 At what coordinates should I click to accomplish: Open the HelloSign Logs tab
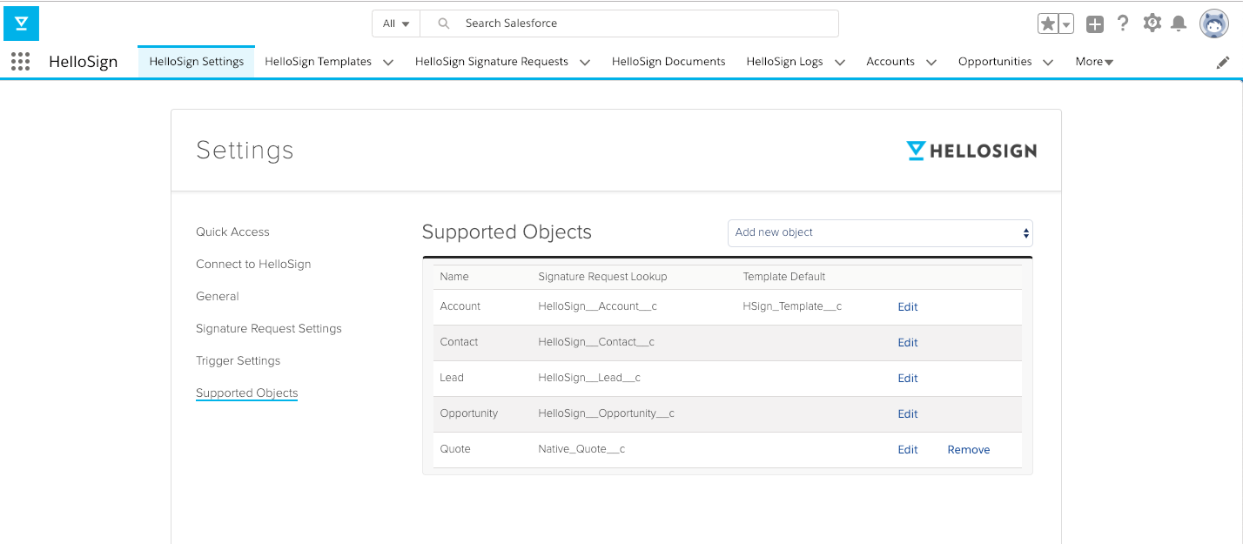785,62
